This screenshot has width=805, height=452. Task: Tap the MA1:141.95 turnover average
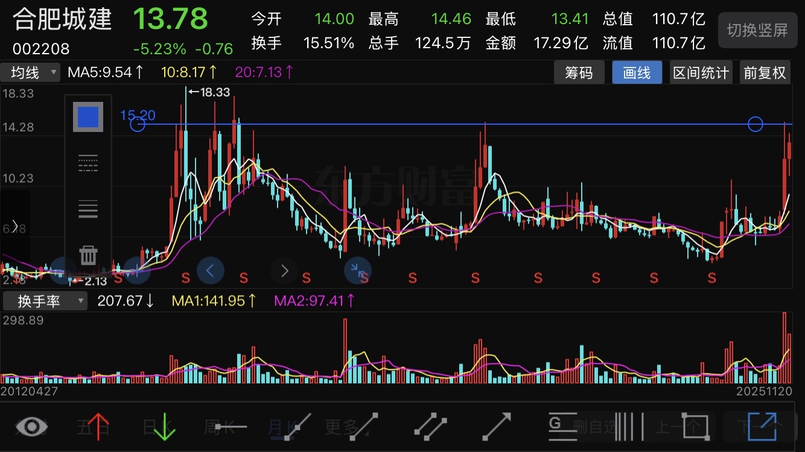click(214, 300)
